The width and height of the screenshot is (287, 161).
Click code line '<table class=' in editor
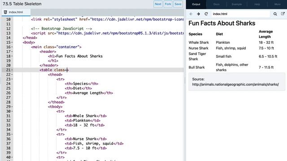coord(54,70)
